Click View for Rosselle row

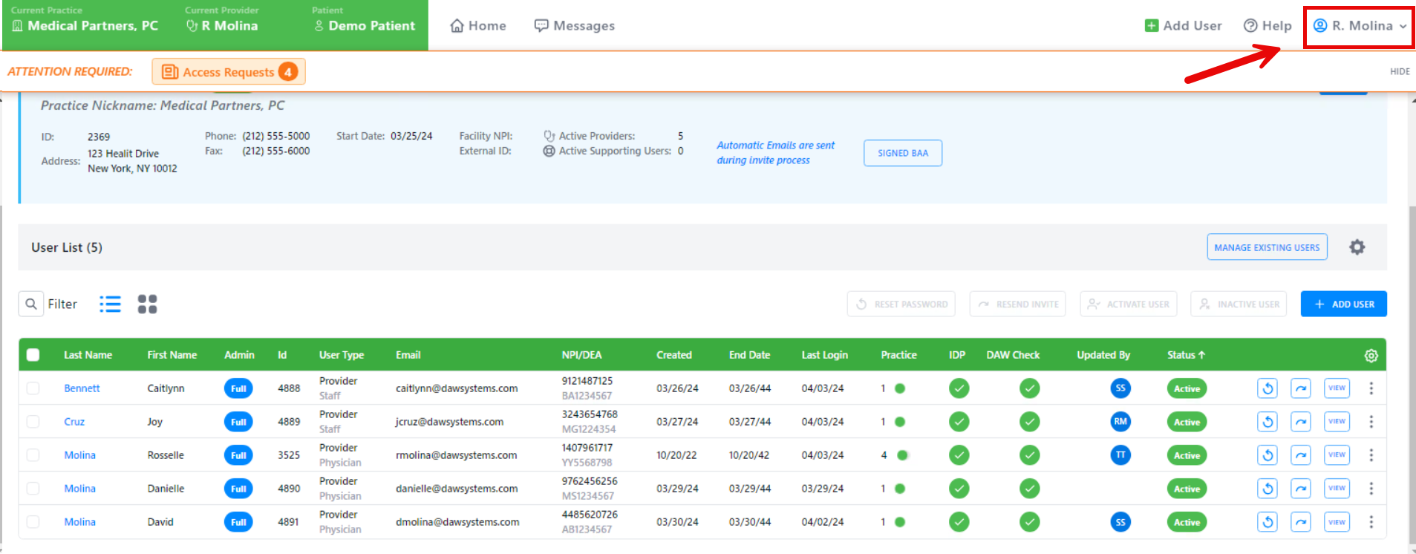click(1337, 455)
